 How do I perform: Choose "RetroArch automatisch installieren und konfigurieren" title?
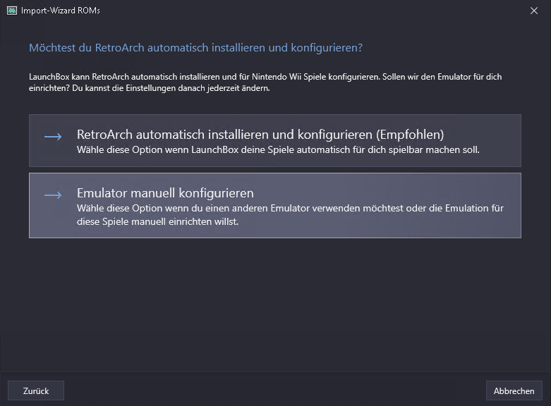240,135
